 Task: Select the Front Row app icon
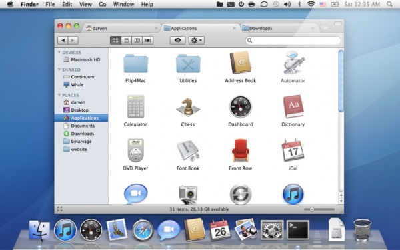[240, 150]
